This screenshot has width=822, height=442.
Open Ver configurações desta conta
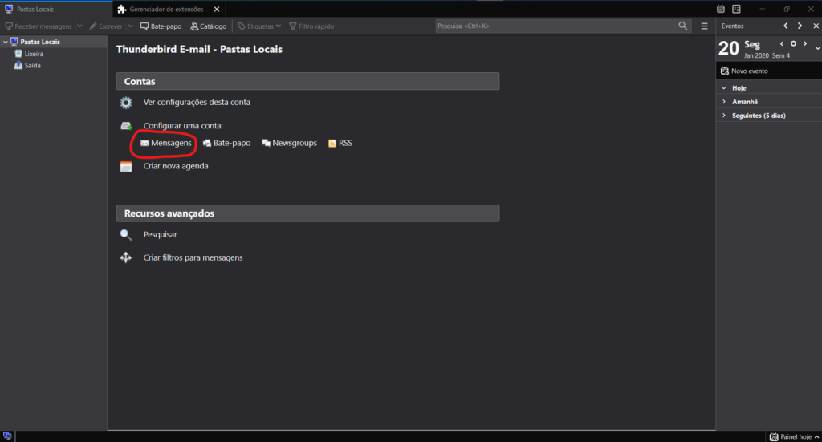(197, 102)
